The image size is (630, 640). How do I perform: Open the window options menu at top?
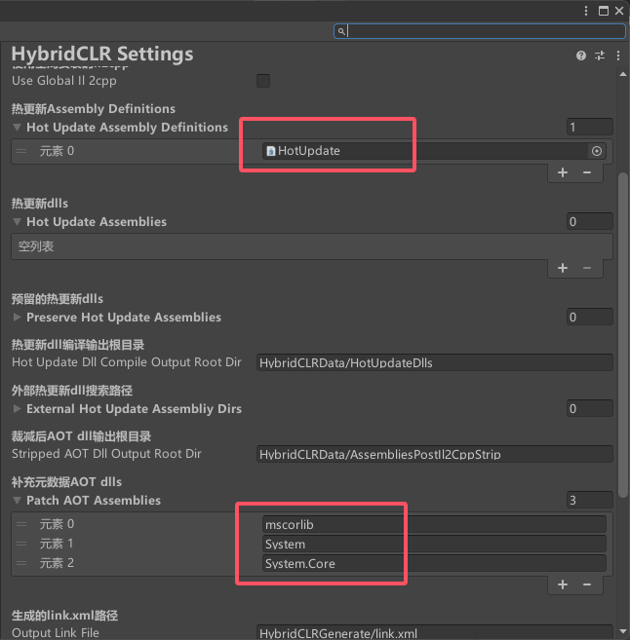587,11
